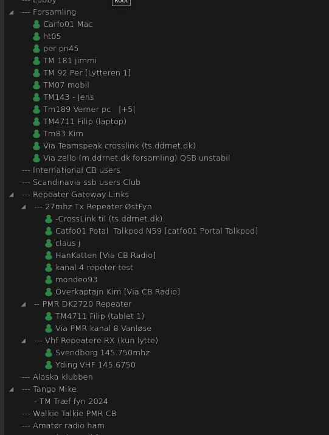Select the TM Træf fyn 2024 channel

tap(71, 402)
